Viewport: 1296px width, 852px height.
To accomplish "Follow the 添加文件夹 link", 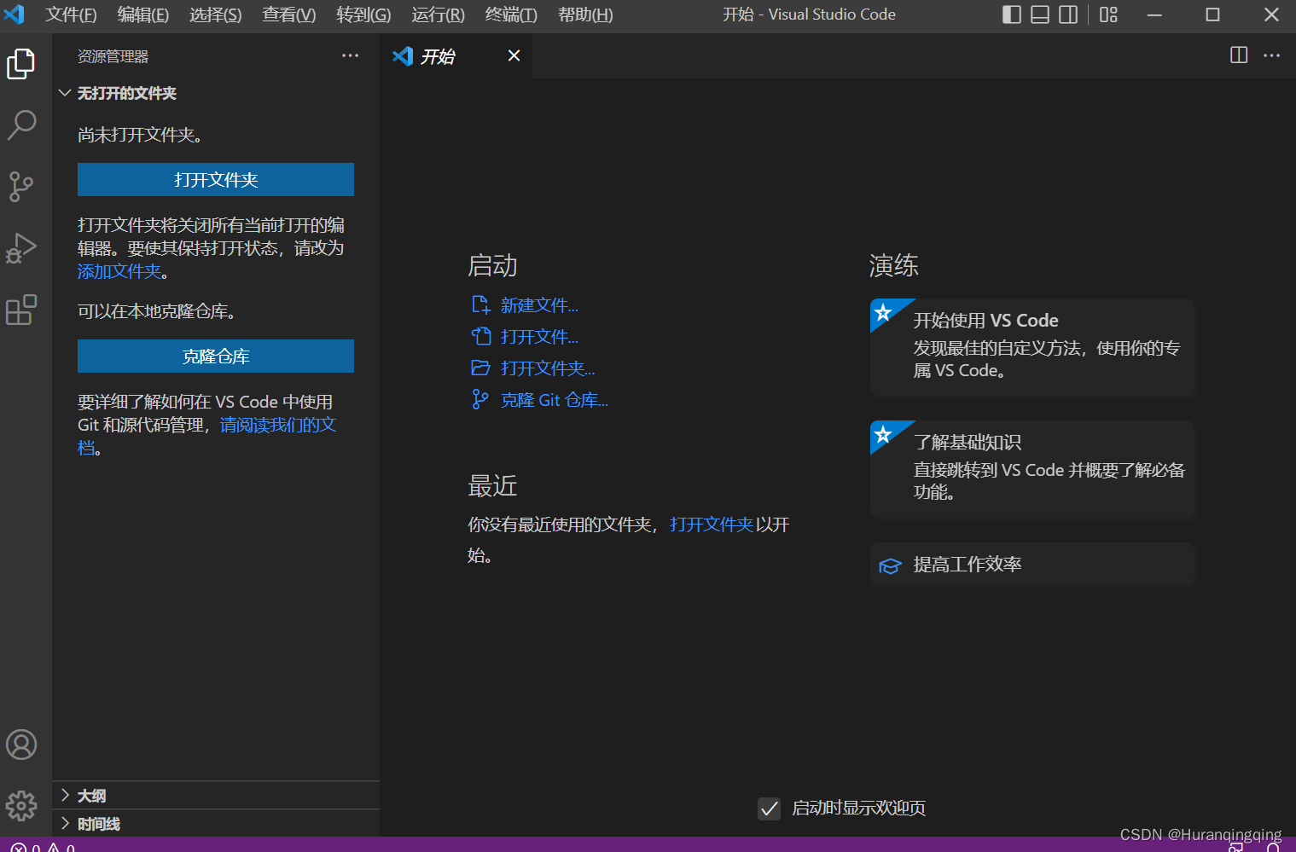I will click(119, 271).
